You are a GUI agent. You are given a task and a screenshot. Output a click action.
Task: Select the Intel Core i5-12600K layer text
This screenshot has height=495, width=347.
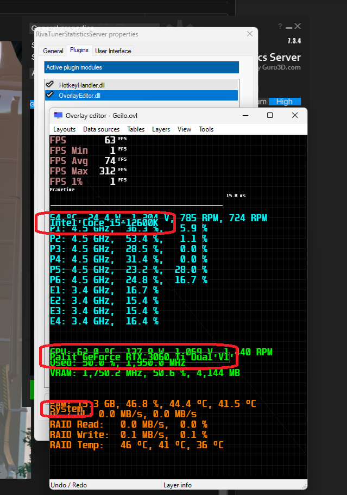(104, 223)
